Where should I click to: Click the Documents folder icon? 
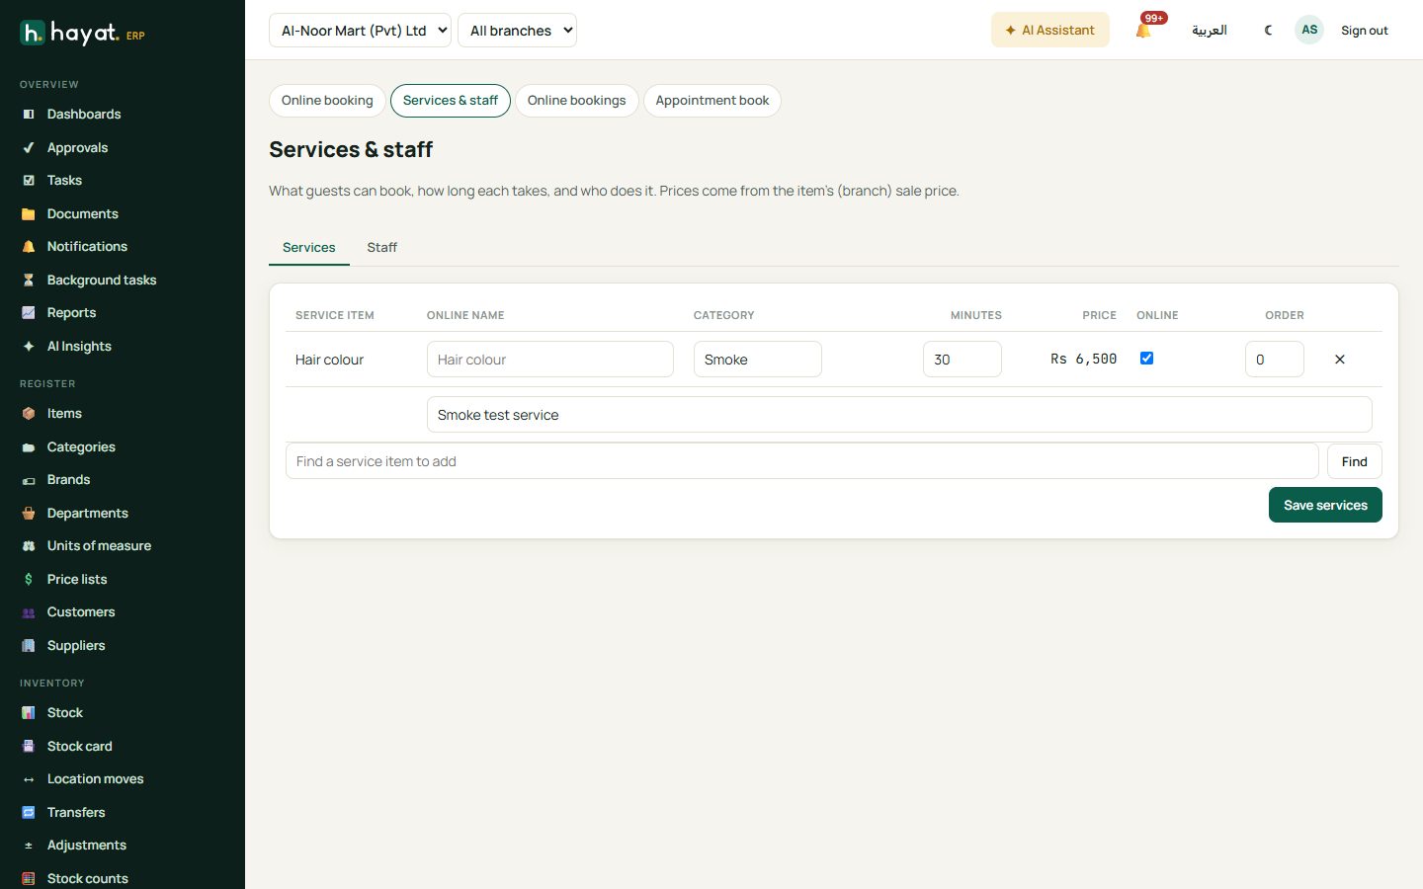(29, 214)
